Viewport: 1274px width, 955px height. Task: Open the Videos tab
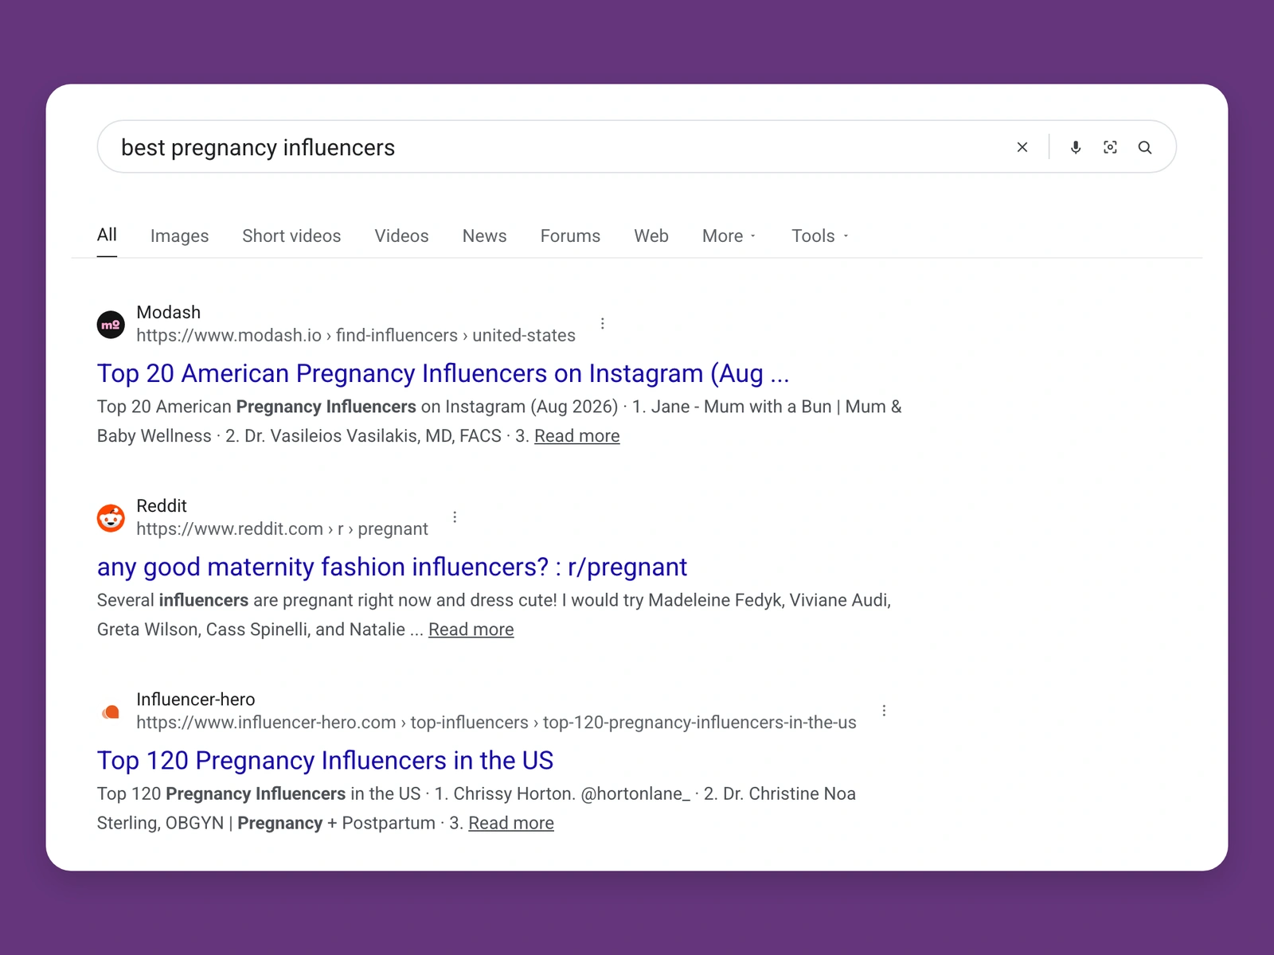[x=401, y=236]
